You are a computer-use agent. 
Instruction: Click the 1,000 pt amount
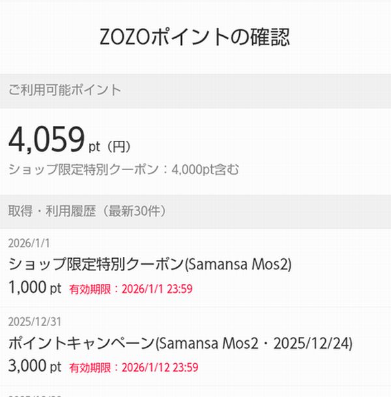point(34,287)
